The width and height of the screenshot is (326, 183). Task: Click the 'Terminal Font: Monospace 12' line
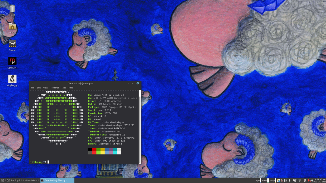[106, 134]
